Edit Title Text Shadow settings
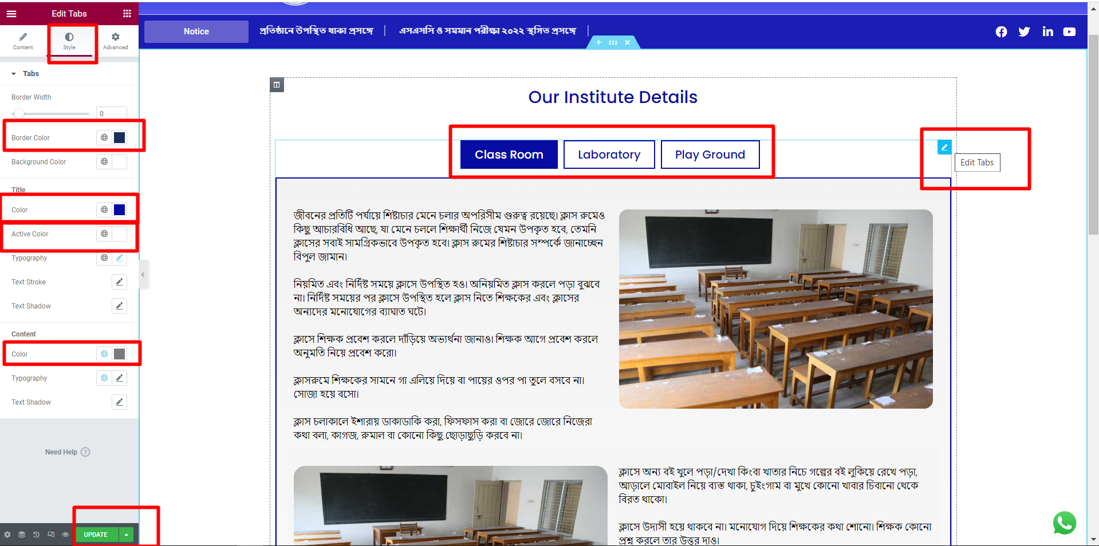Viewport: 1099px width, 546px height. click(119, 306)
